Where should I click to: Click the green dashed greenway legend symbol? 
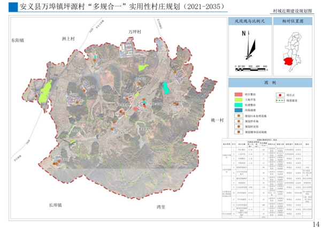[279, 100]
